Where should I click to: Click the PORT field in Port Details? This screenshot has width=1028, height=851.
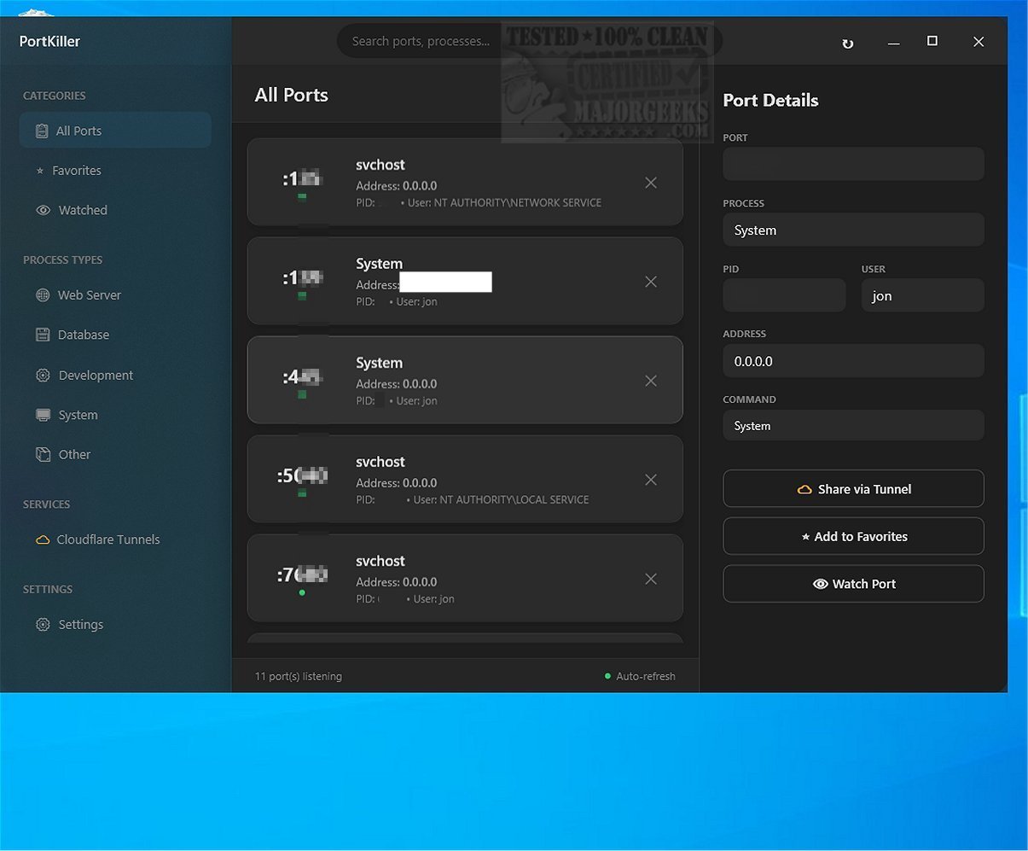tap(853, 164)
